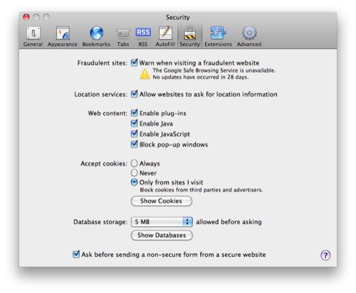Show the Extensions preferences pane
Image resolution: width=356 pixels, height=293 pixels.
pyautogui.click(x=218, y=36)
